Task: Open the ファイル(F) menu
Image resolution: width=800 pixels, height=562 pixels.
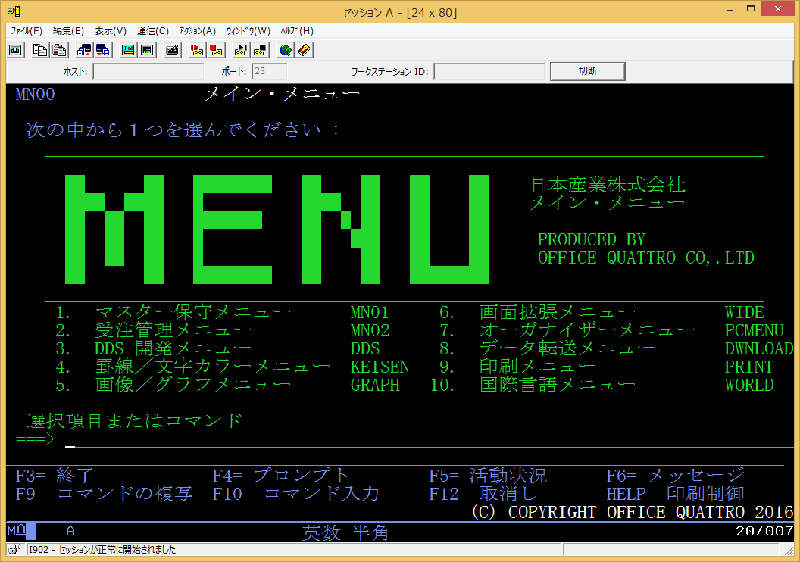Action: point(27,31)
